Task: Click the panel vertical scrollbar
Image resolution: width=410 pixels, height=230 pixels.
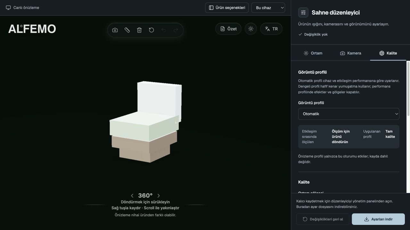Action: tap(408, 88)
